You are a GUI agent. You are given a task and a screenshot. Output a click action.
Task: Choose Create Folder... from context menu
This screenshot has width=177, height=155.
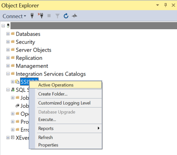pyautogui.click(x=65, y=94)
